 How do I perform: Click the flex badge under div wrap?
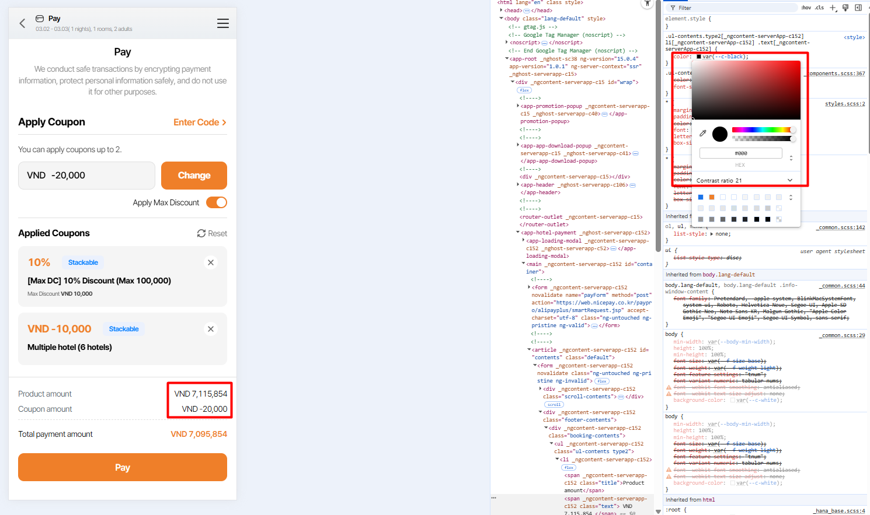(x=524, y=90)
